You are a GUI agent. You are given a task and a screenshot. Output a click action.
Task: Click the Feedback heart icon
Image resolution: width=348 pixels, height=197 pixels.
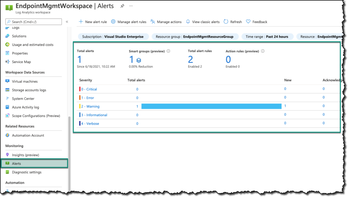[248, 21]
